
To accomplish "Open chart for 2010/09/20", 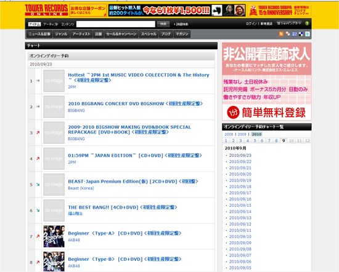I will pos(240,174).
